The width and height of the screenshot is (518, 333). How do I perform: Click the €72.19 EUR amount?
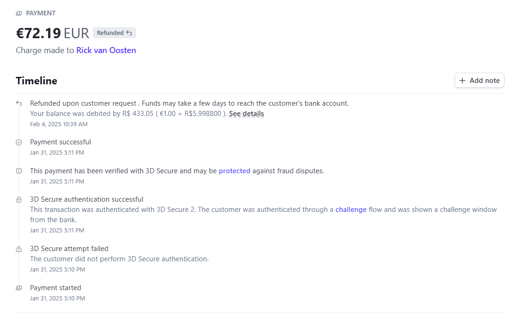(x=53, y=33)
